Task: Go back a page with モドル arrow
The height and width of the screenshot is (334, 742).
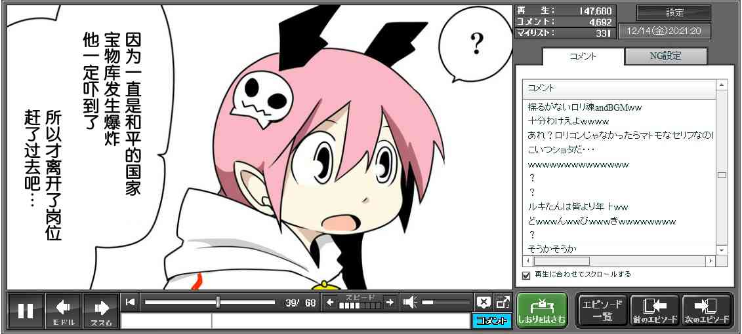Action: [64, 310]
